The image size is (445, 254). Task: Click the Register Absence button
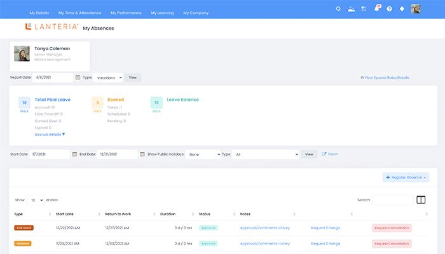pos(407,178)
